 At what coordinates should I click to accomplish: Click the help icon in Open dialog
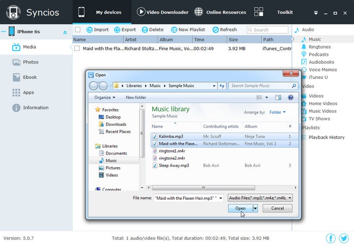tap(291, 97)
